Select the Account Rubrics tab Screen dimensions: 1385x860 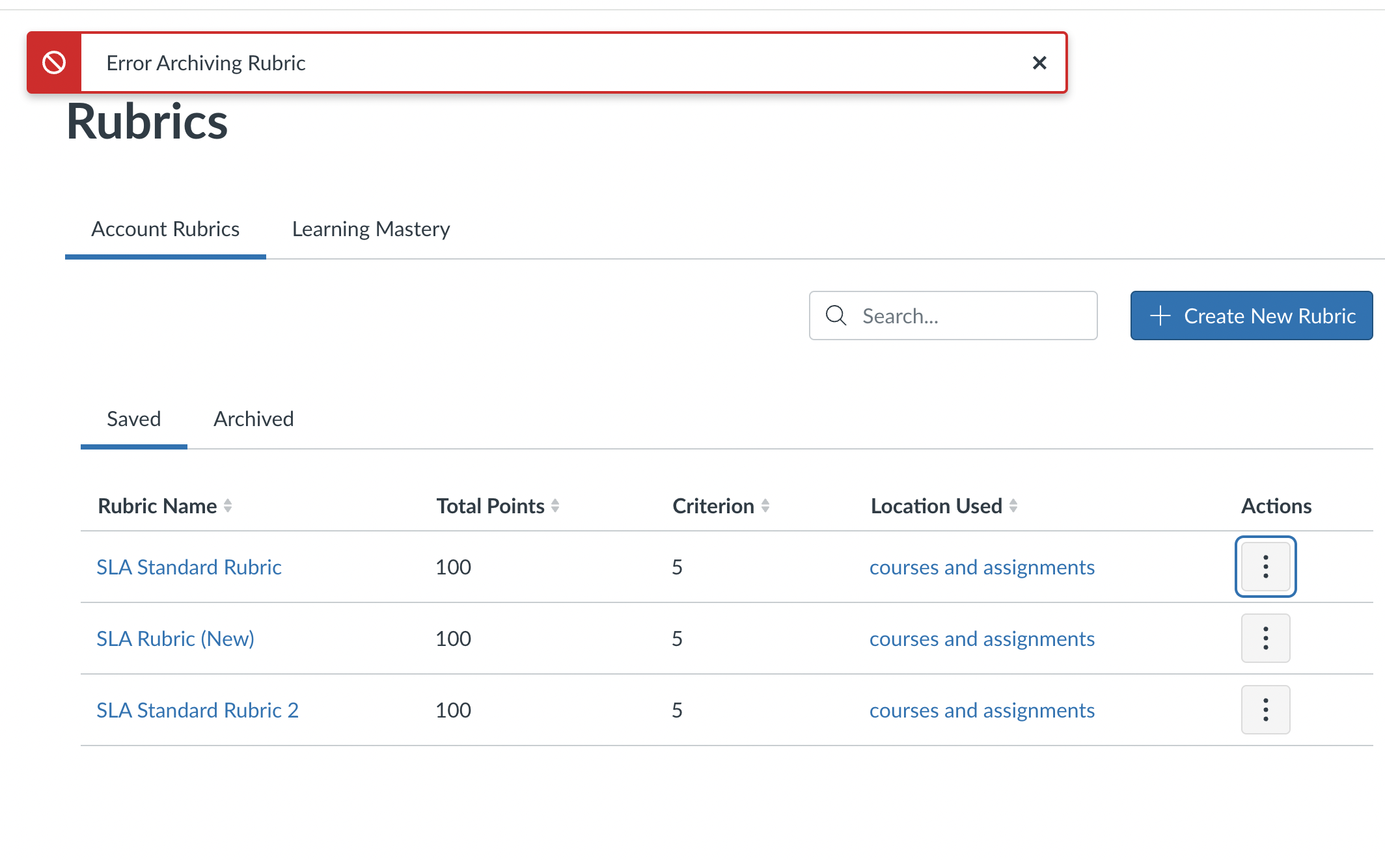(165, 229)
